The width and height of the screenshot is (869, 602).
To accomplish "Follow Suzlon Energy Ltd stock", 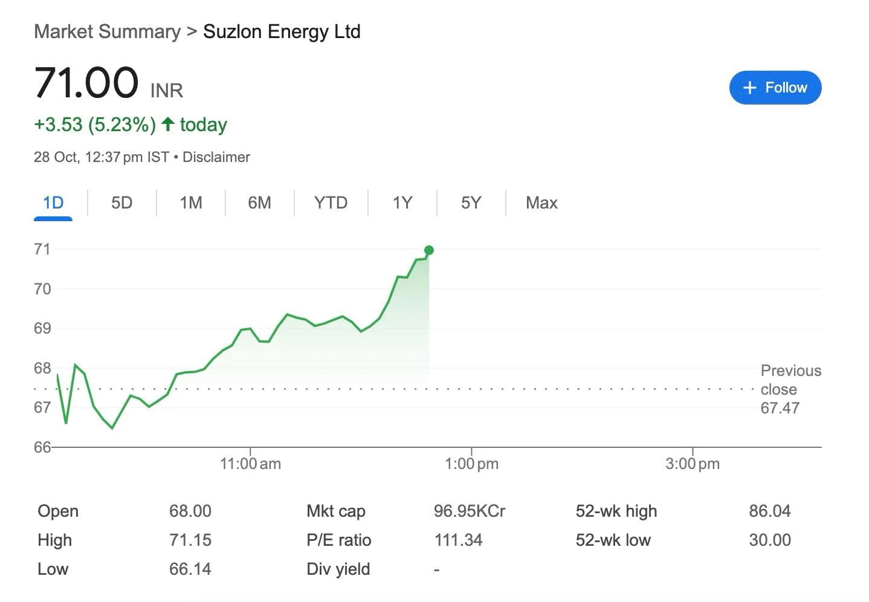I will [x=775, y=88].
